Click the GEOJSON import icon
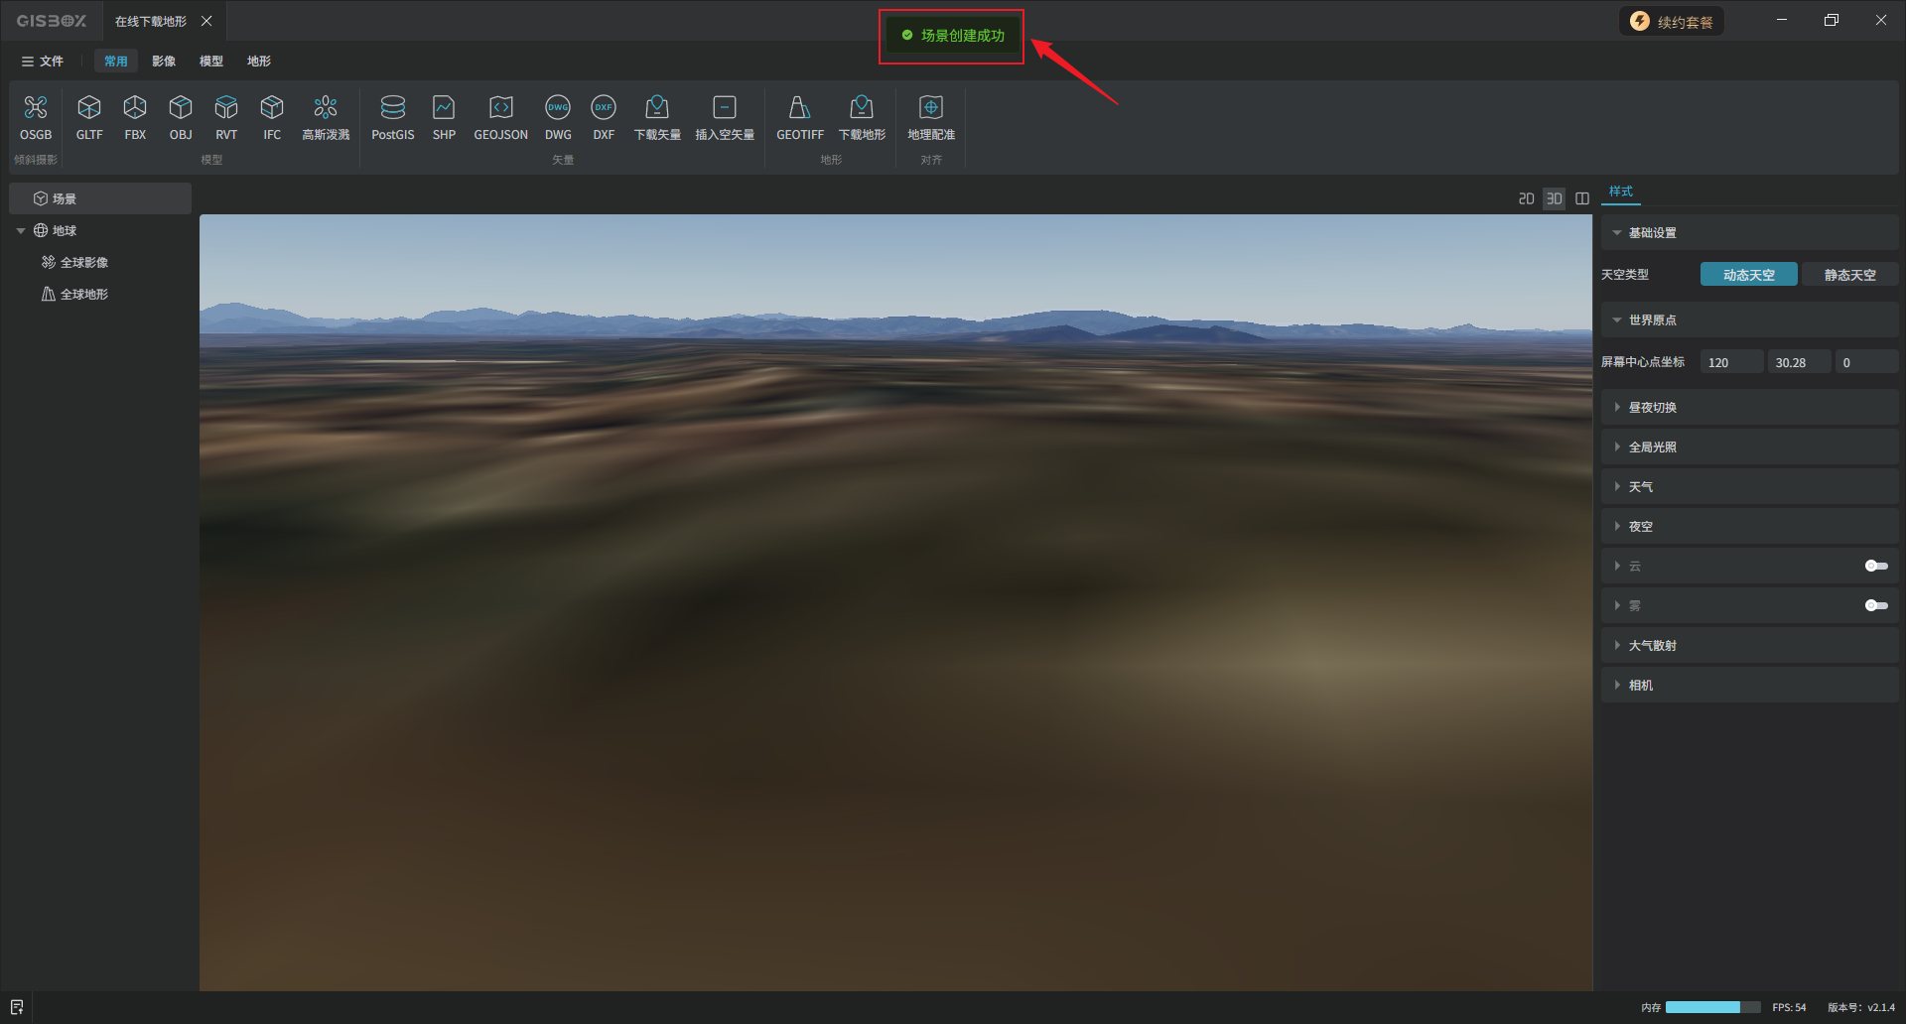This screenshot has width=1906, height=1024. (500, 117)
